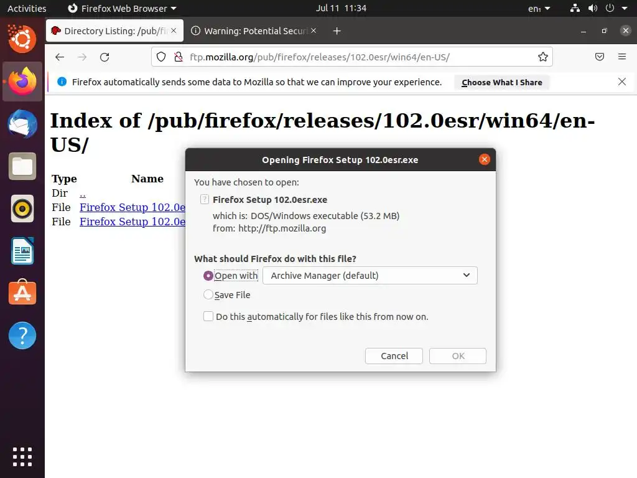Reload the current page
Image resolution: width=637 pixels, height=478 pixels.
click(x=105, y=57)
